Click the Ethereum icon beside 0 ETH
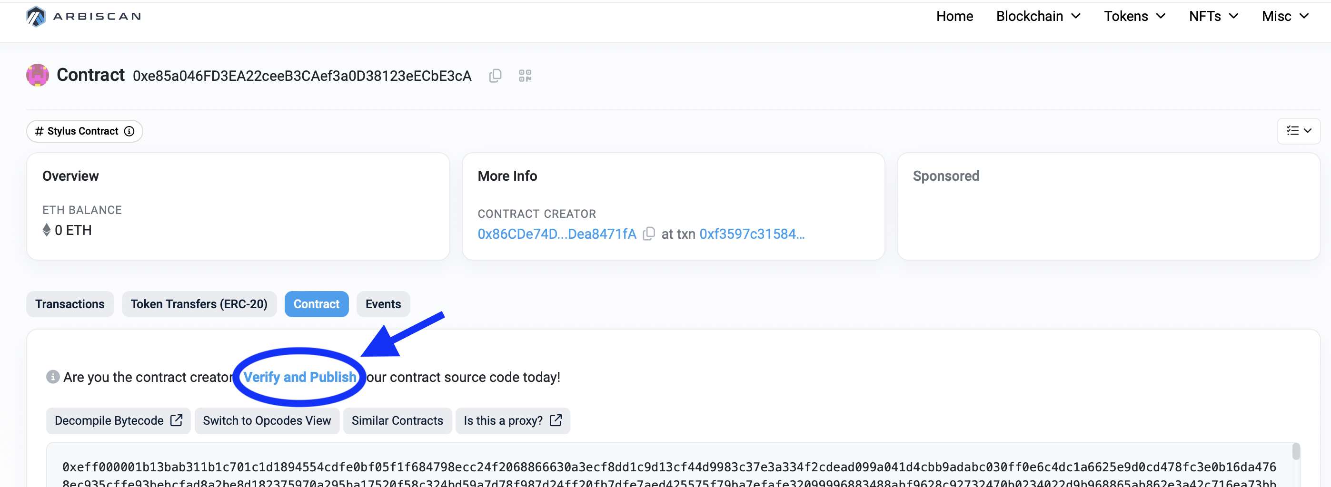This screenshot has width=1331, height=487. 47,230
